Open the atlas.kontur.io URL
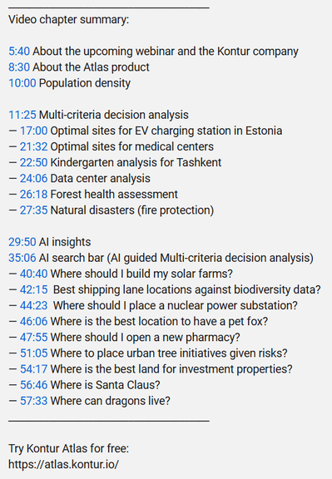This screenshot has width=332, height=479. pyautogui.click(x=63, y=464)
